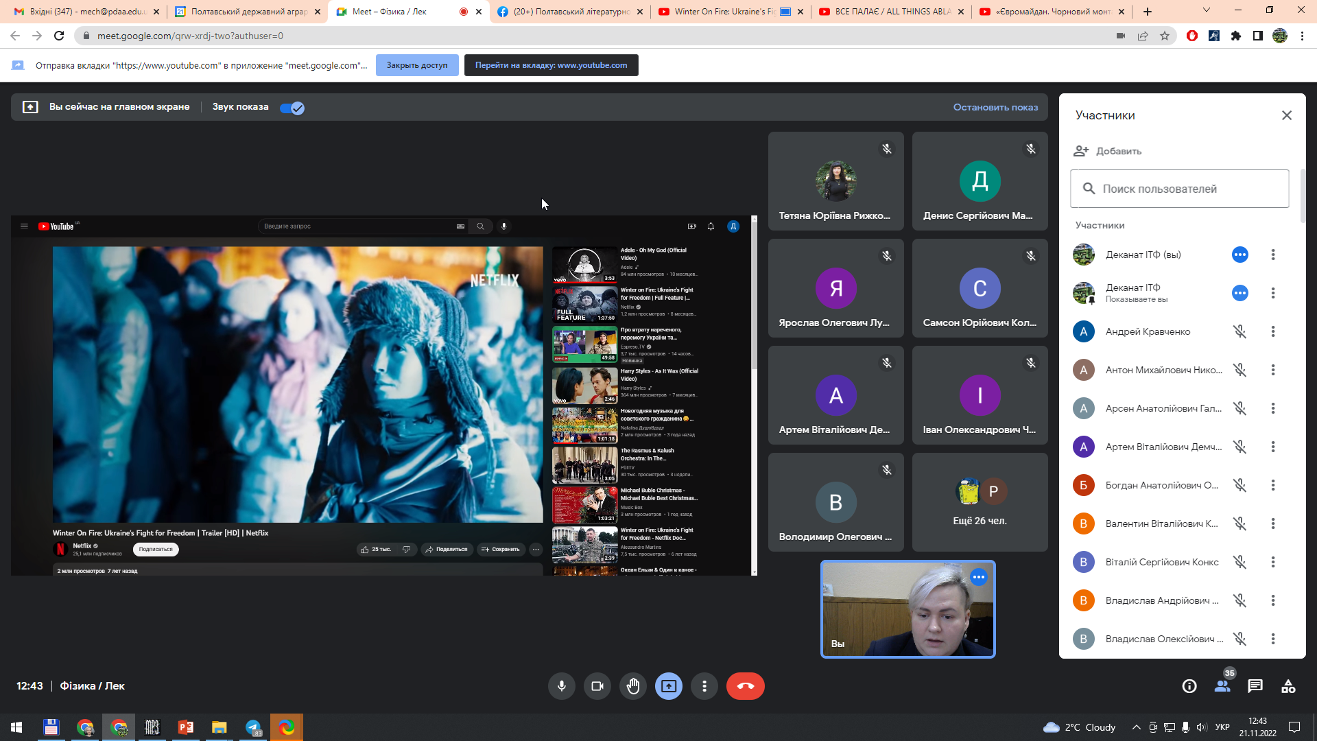
Task: Click Добавить to add people
Action: click(x=1107, y=151)
